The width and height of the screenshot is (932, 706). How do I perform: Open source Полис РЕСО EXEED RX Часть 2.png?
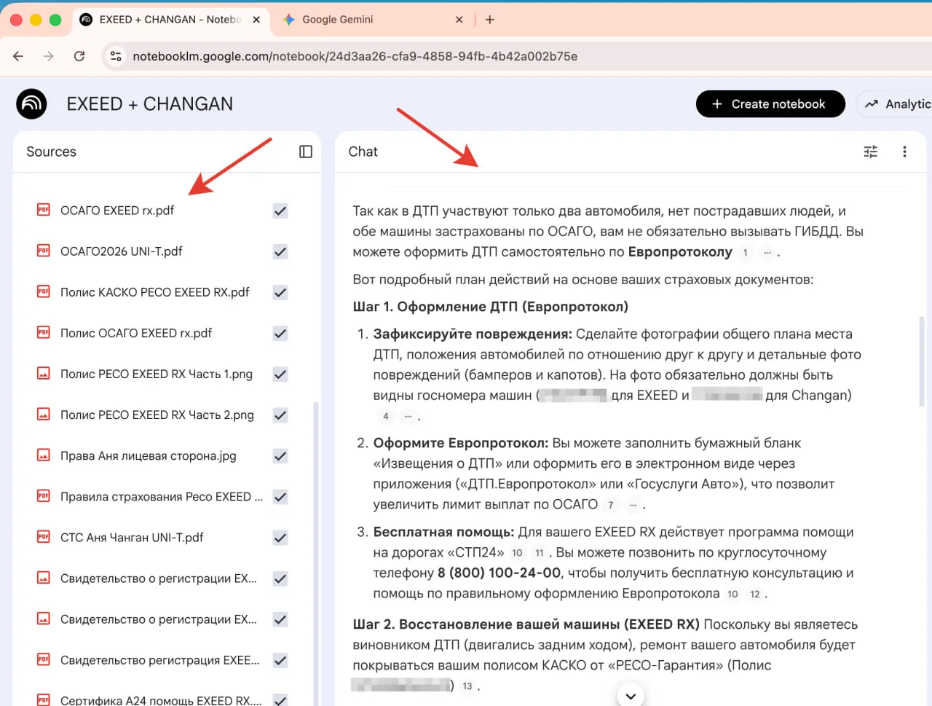pos(157,415)
